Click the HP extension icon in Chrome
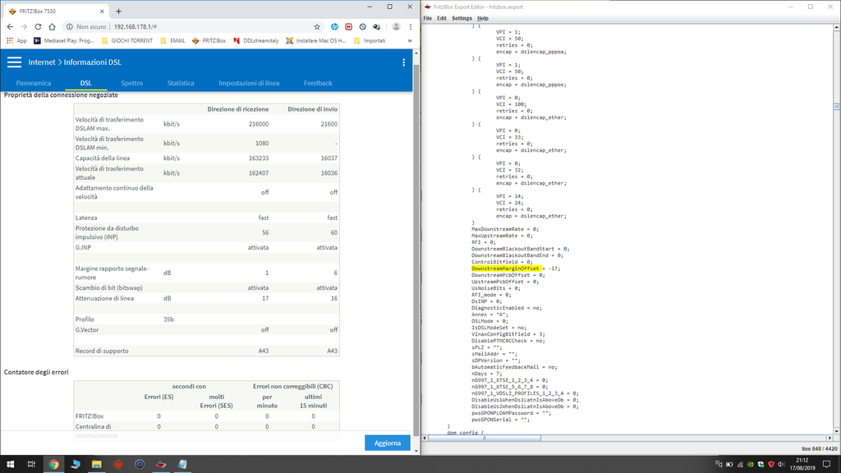The width and height of the screenshot is (841, 473). click(x=335, y=26)
